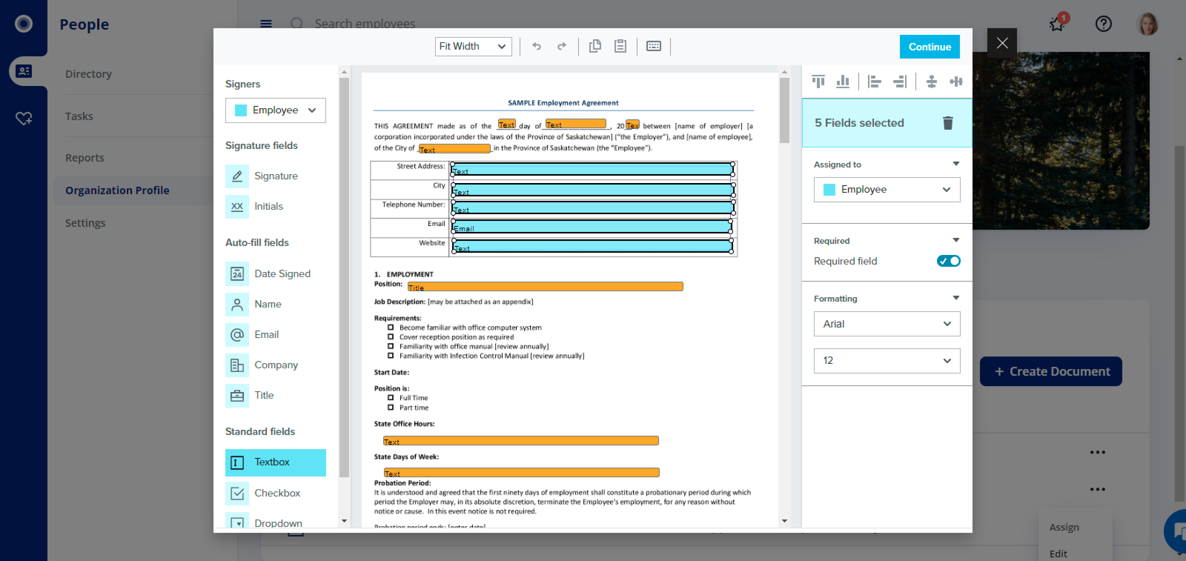Align selected fields to right
Viewport: 1186px width, 561px height.
[900, 82]
